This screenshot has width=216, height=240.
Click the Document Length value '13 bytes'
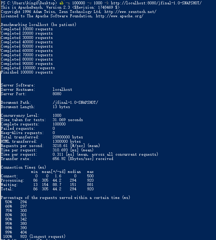(61, 107)
